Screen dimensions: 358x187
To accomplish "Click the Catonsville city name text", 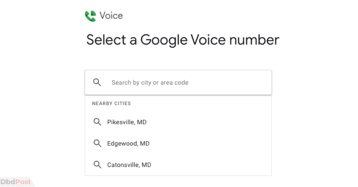I will tap(123, 165).
